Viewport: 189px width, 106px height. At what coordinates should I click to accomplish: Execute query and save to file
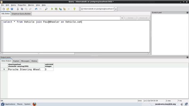60,9
